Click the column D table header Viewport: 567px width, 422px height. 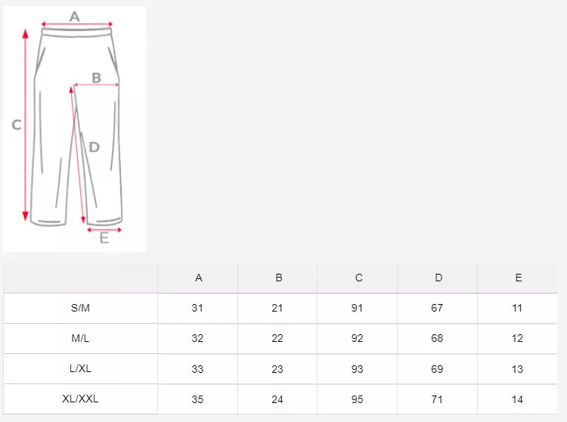point(438,278)
